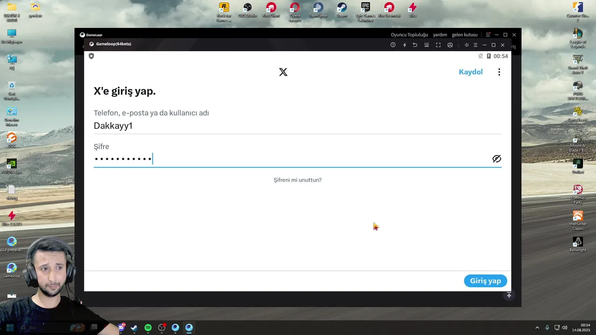Click the back arrow icon in Gameloop toolbar
The image size is (596, 335).
(x=415, y=45)
